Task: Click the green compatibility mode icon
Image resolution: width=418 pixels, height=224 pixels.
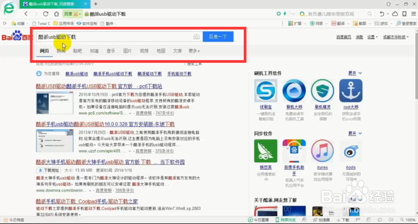Action: pos(278,14)
